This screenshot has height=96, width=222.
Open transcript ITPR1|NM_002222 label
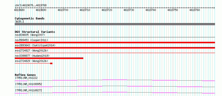26,78
